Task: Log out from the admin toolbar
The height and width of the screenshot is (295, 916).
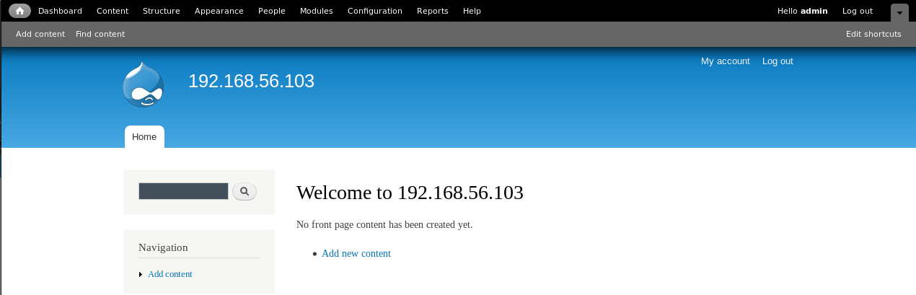Action: (858, 11)
